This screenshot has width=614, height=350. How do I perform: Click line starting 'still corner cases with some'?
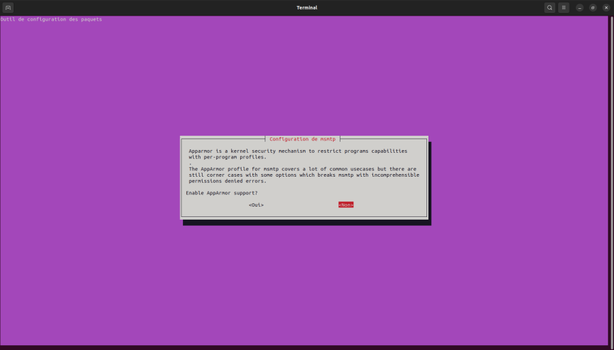(x=304, y=175)
